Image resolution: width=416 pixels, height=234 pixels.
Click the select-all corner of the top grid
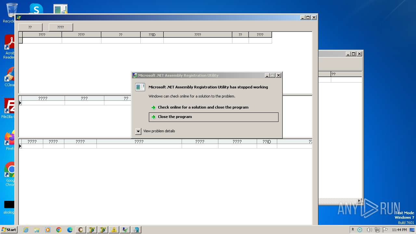click(x=20, y=34)
